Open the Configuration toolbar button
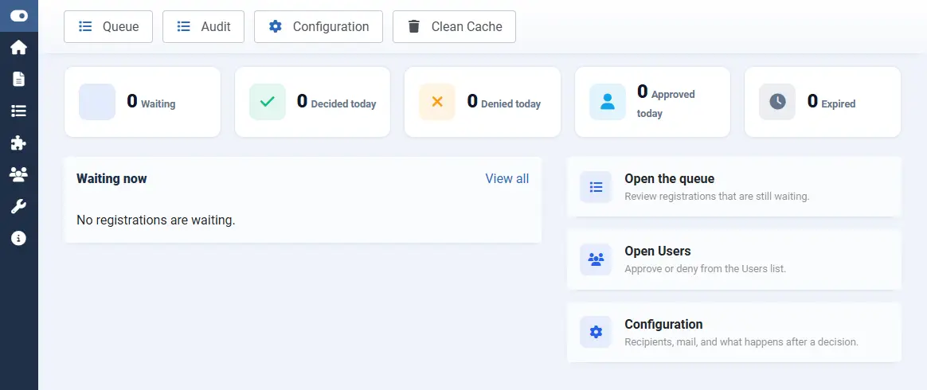The image size is (927, 390). (x=319, y=26)
